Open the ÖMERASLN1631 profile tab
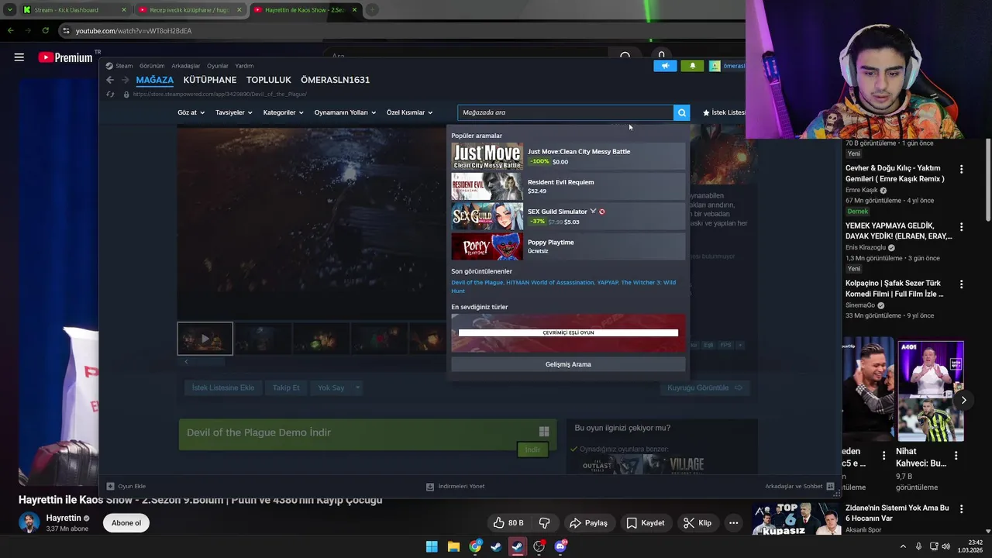 point(335,80)
